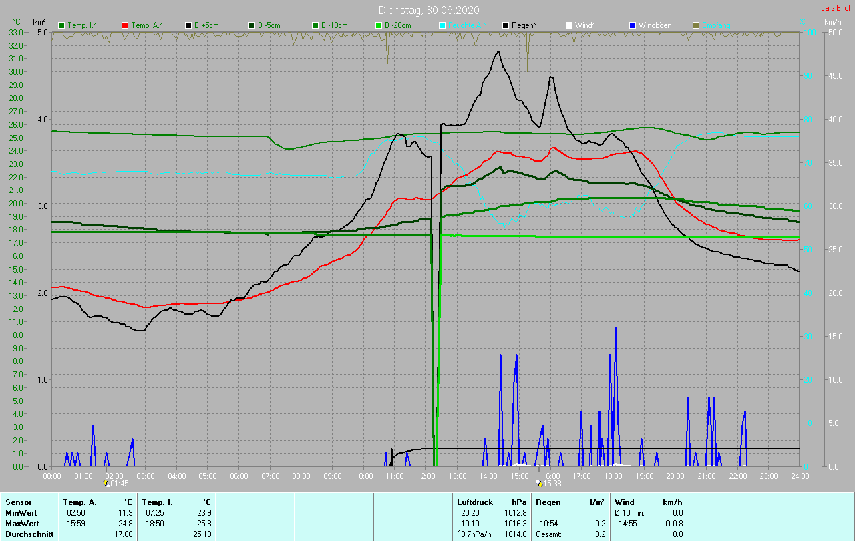The height and width of the screenshot is (541, 855).
Task: Click the "14:55" wind time cell
Action: click(628, 523)
